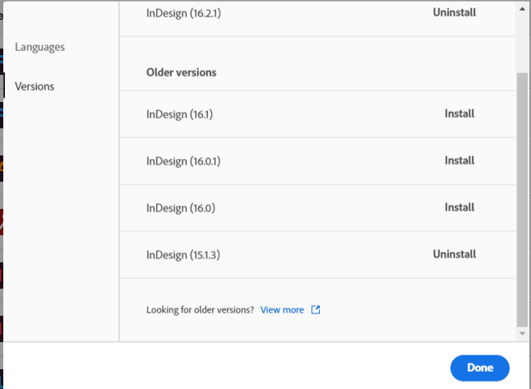Switch to the Languages section
This screenshot has height=389, width=531.
(39, 47)
